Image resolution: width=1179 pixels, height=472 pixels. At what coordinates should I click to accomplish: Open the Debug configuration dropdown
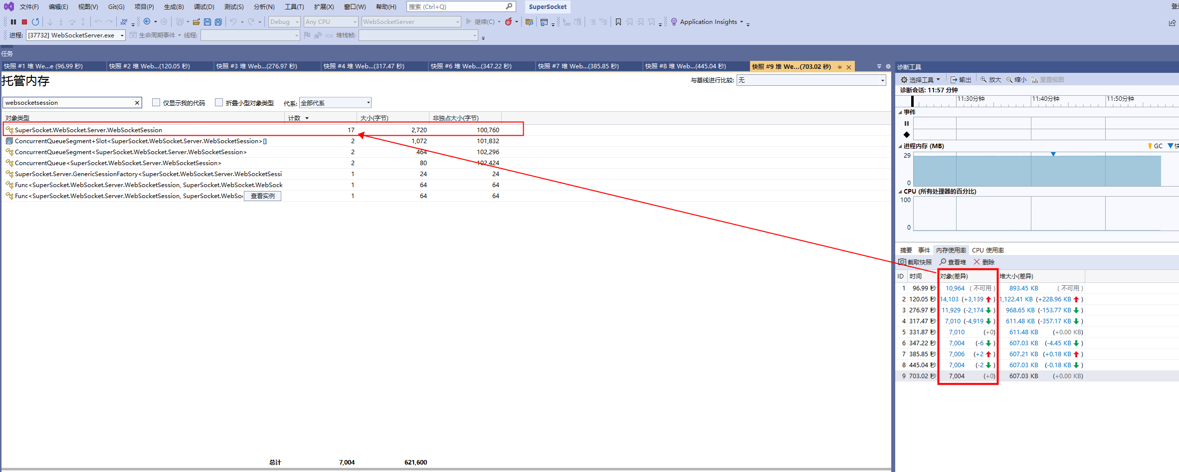284,22
